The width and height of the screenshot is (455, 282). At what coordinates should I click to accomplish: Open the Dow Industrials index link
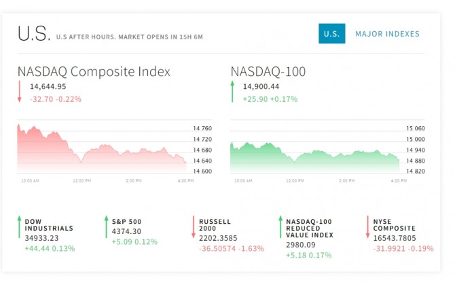coord(49,225)
